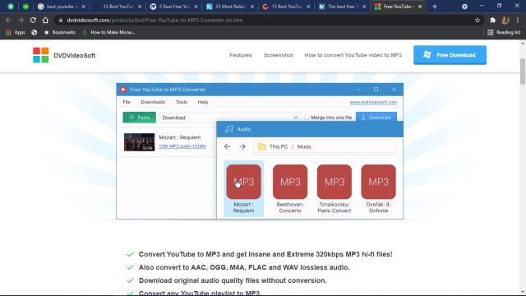Screen dimensions: 526x296
Task: Click the blue Download button in converter
Action: pyautogui.click(x=376, y=117)
